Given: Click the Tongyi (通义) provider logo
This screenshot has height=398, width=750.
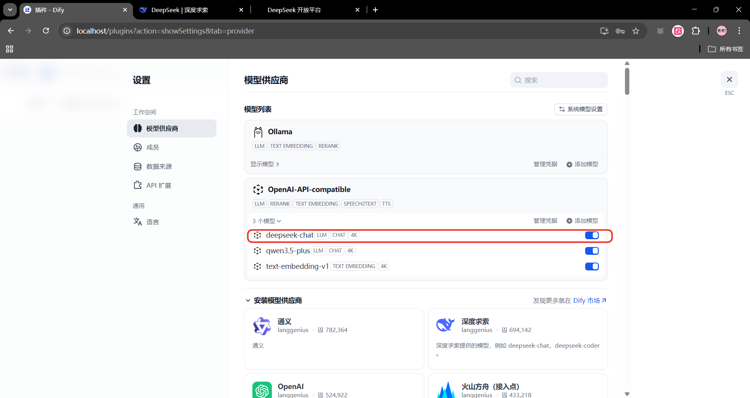Looking at the screenshot, I should coord(262,326).
